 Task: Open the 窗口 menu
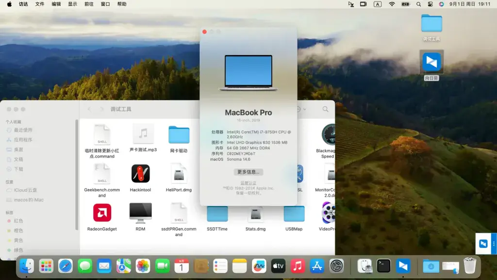(x=105, y=4)
